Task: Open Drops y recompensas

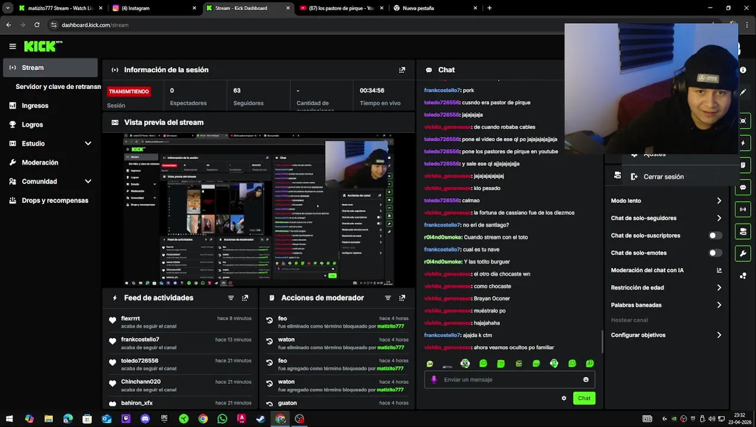Action: point(55,200)
